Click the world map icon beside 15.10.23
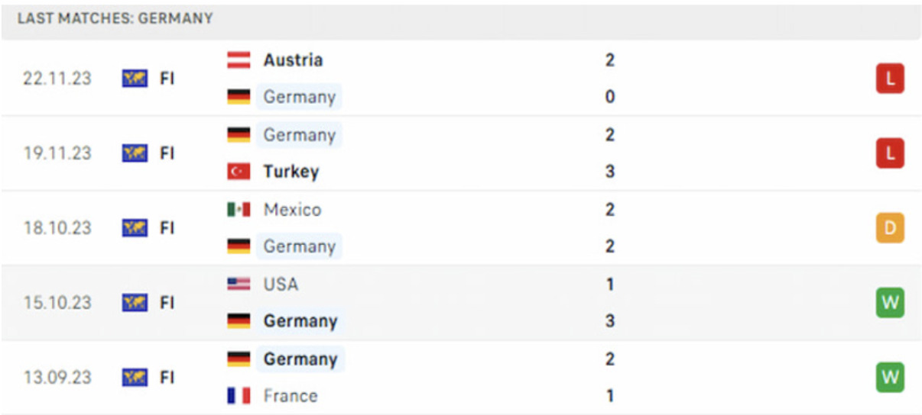This screenshot has height=415, width=922. pyautogui.click(x=135, y=303)
